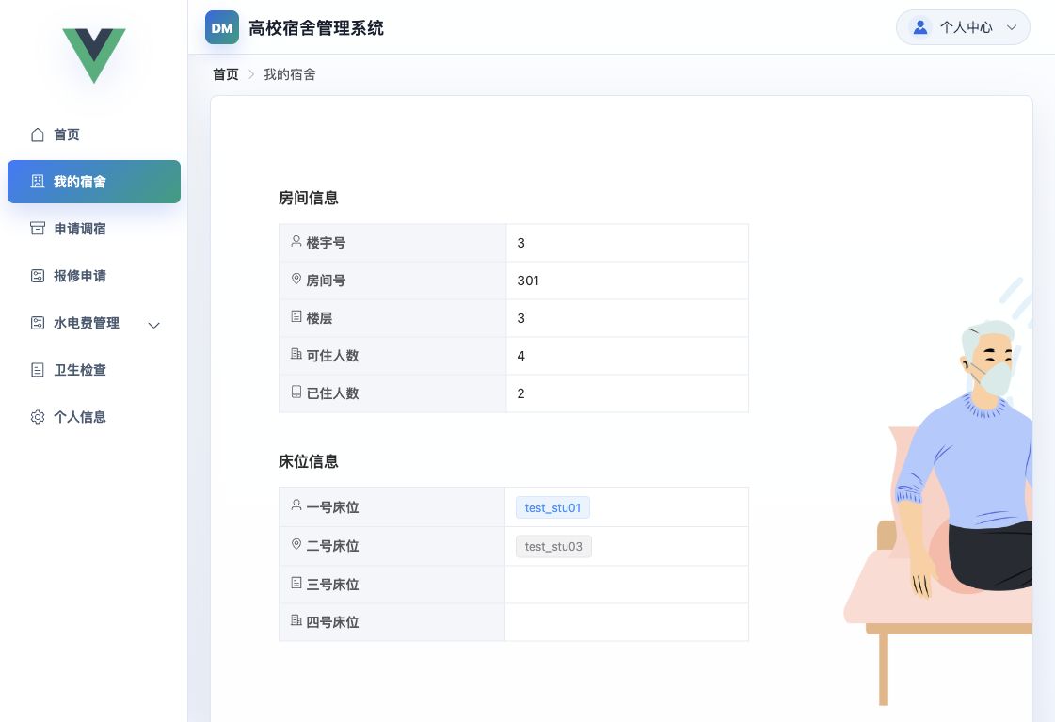Image resolution: width=1055 pixels, height=722 pixels.
Task: Click the office building icon beside 四号床位
Action: 296,620
